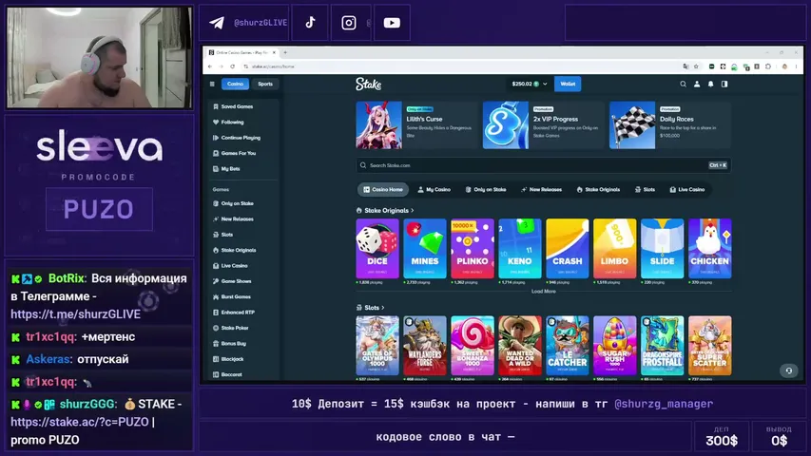
Task: Click the YouTube icon in overlay header
Action: pos(392,23)
